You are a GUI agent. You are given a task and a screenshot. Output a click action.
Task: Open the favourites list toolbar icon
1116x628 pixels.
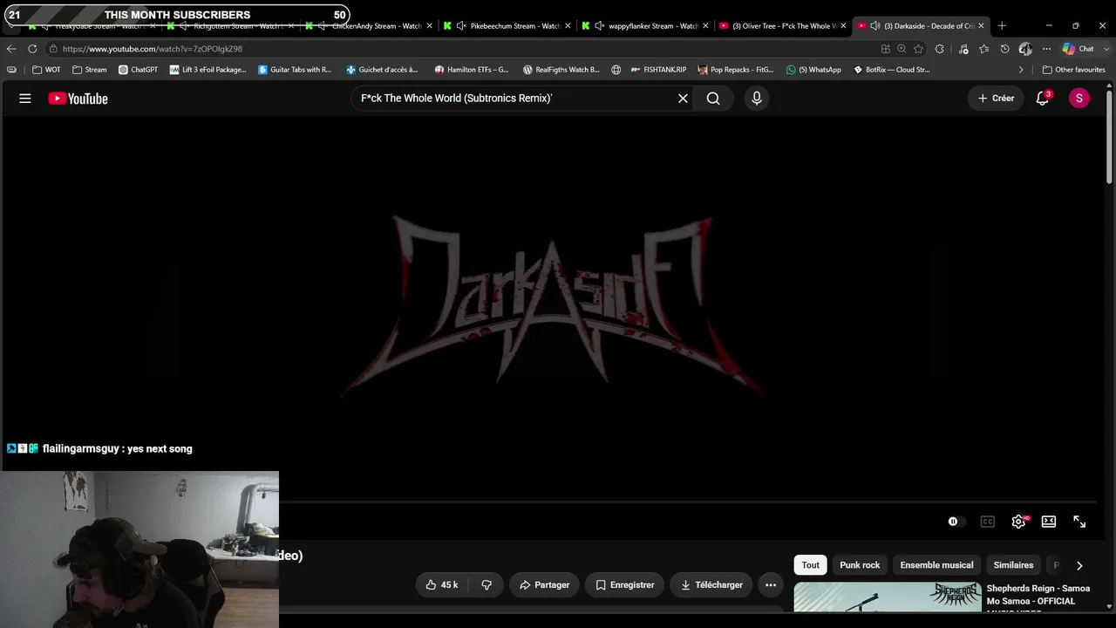(x=984, y=49)
